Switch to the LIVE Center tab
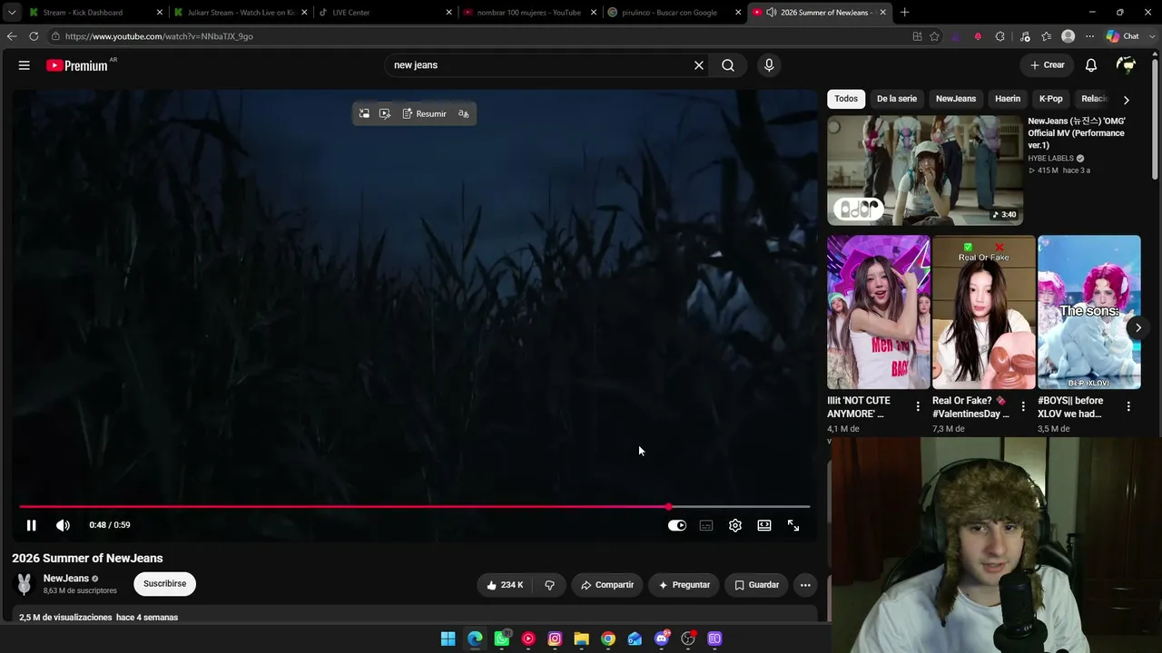 tap(385, 13)
